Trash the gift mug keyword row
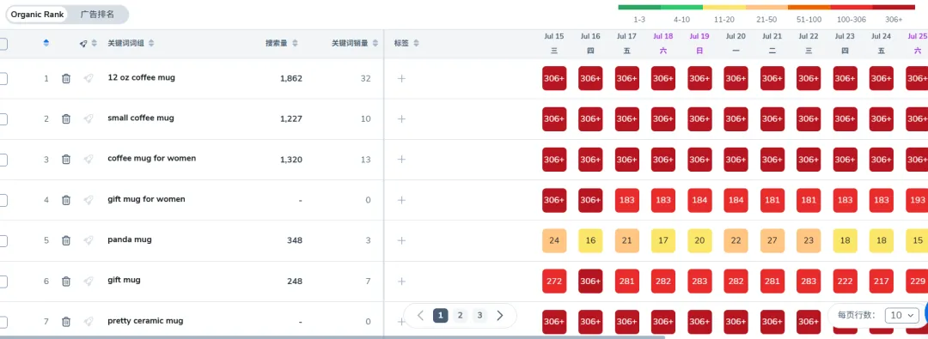 point(66,281)
